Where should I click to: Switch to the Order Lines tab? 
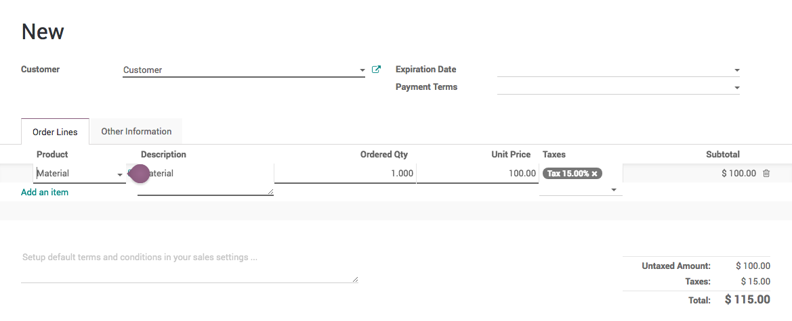(55, 132)
